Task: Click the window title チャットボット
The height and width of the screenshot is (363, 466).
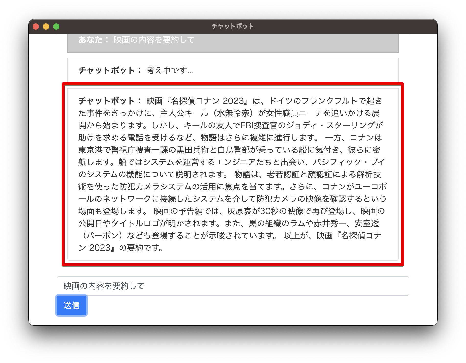Action: (233, 26)
